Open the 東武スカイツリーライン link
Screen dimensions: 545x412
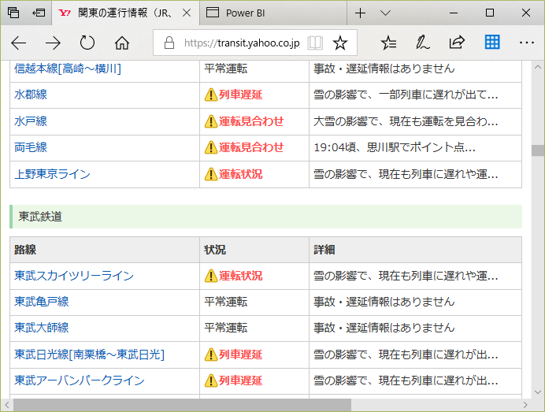click(74, 276)
